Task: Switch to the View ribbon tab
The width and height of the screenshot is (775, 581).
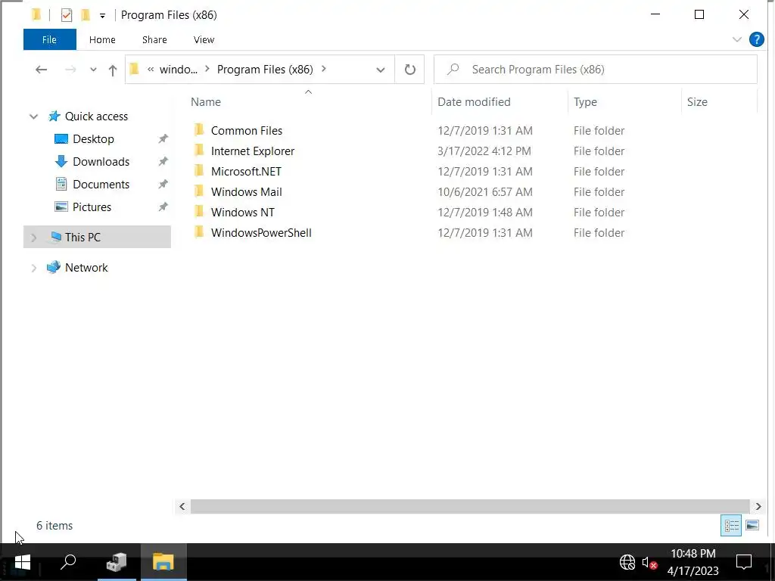Action: point(204,39)
